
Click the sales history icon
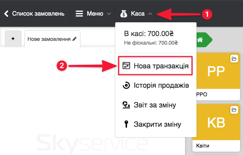pyautogui.click(x=126, y=85)
